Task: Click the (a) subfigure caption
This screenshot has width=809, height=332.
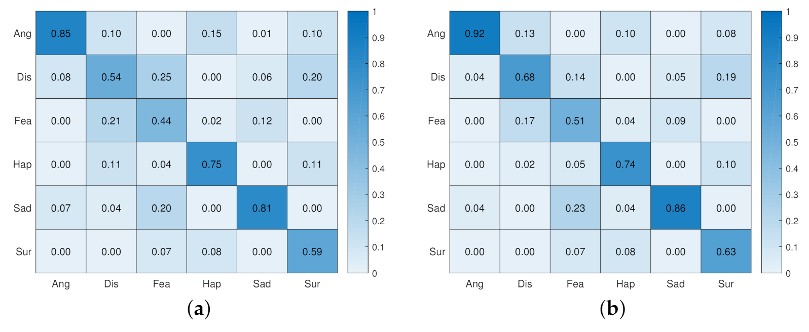Action: (199, 308)
